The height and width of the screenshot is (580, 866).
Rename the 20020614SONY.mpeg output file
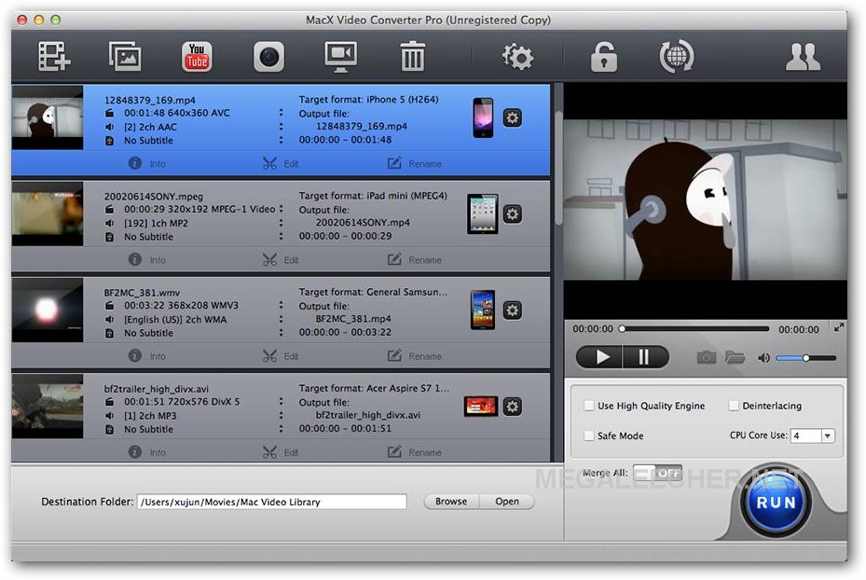pos(415,259)
